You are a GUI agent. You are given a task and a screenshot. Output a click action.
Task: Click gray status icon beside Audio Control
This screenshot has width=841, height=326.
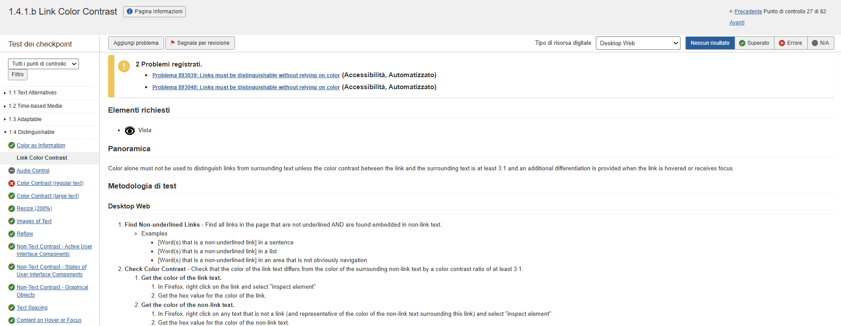point(12,171)
